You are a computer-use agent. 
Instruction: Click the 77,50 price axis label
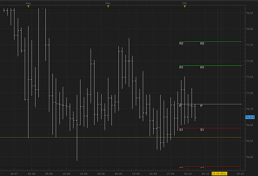pyautogui.click(x=249, y=61)
